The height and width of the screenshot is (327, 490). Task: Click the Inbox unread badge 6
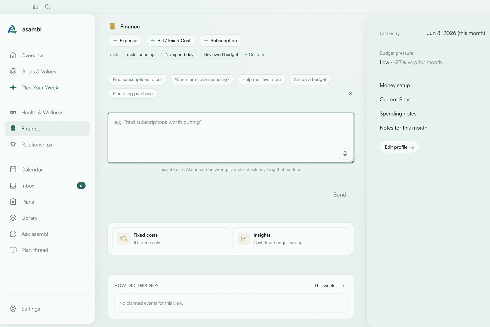(81, 185)
